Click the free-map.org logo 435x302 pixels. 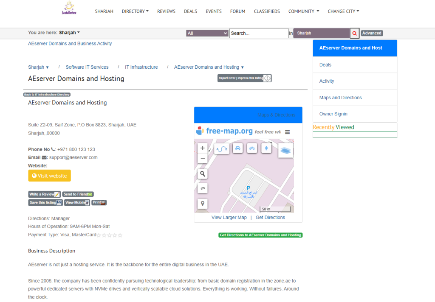(224, 131)
